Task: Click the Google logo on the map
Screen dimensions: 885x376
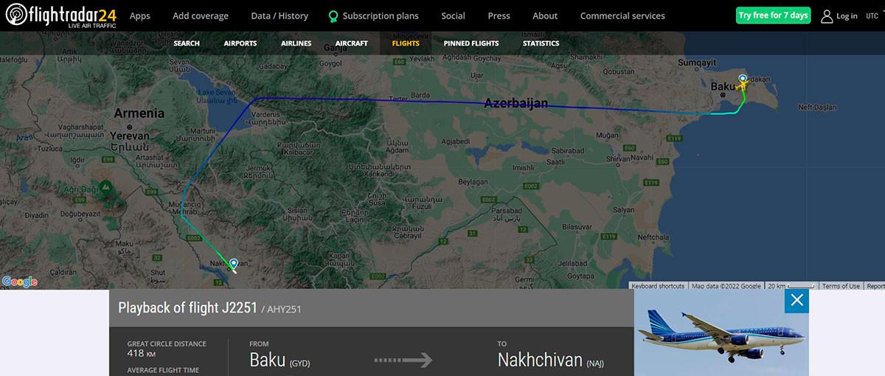Action: pyautogui.click(x=20, y=282)
